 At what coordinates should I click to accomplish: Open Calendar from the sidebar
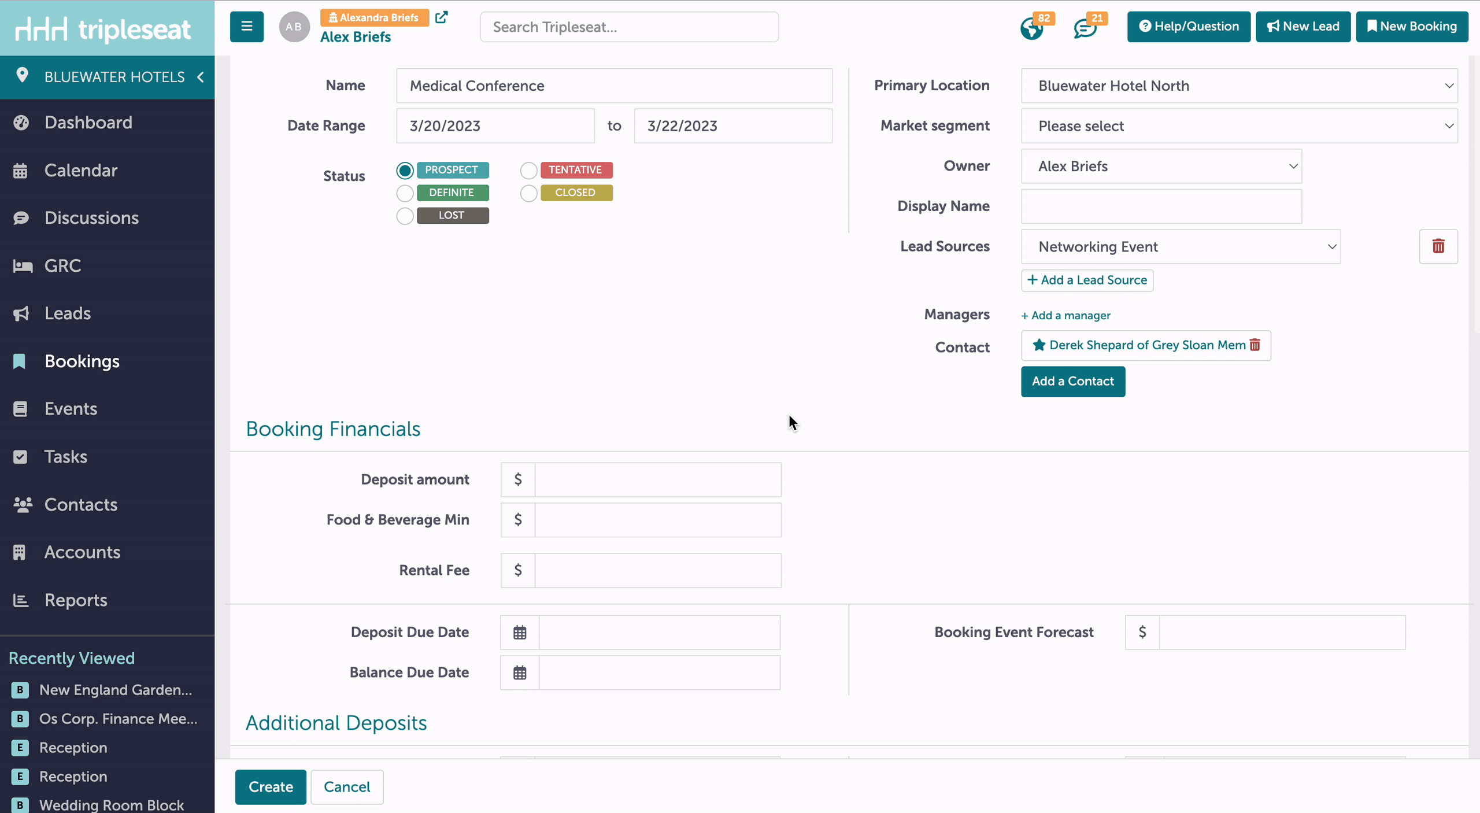click(x=81, y=171)
